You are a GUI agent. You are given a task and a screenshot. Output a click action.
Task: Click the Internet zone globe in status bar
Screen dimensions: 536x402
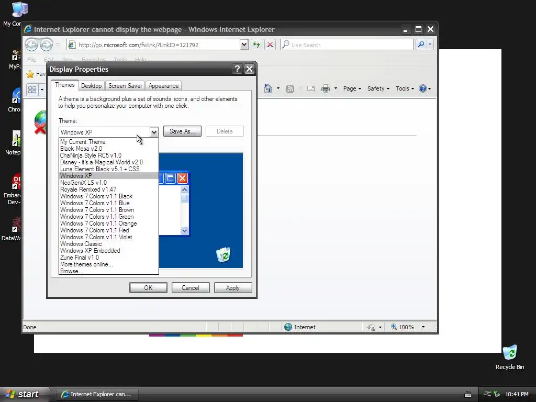(x=288, y=327)
